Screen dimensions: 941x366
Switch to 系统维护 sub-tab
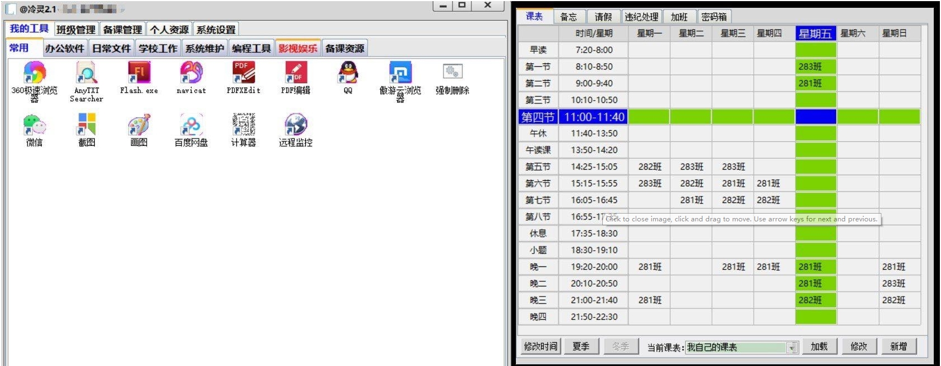205,48
